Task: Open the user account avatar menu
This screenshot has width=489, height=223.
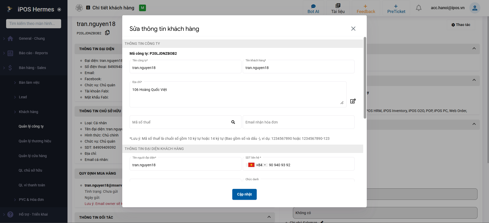Action: (475, 8)
